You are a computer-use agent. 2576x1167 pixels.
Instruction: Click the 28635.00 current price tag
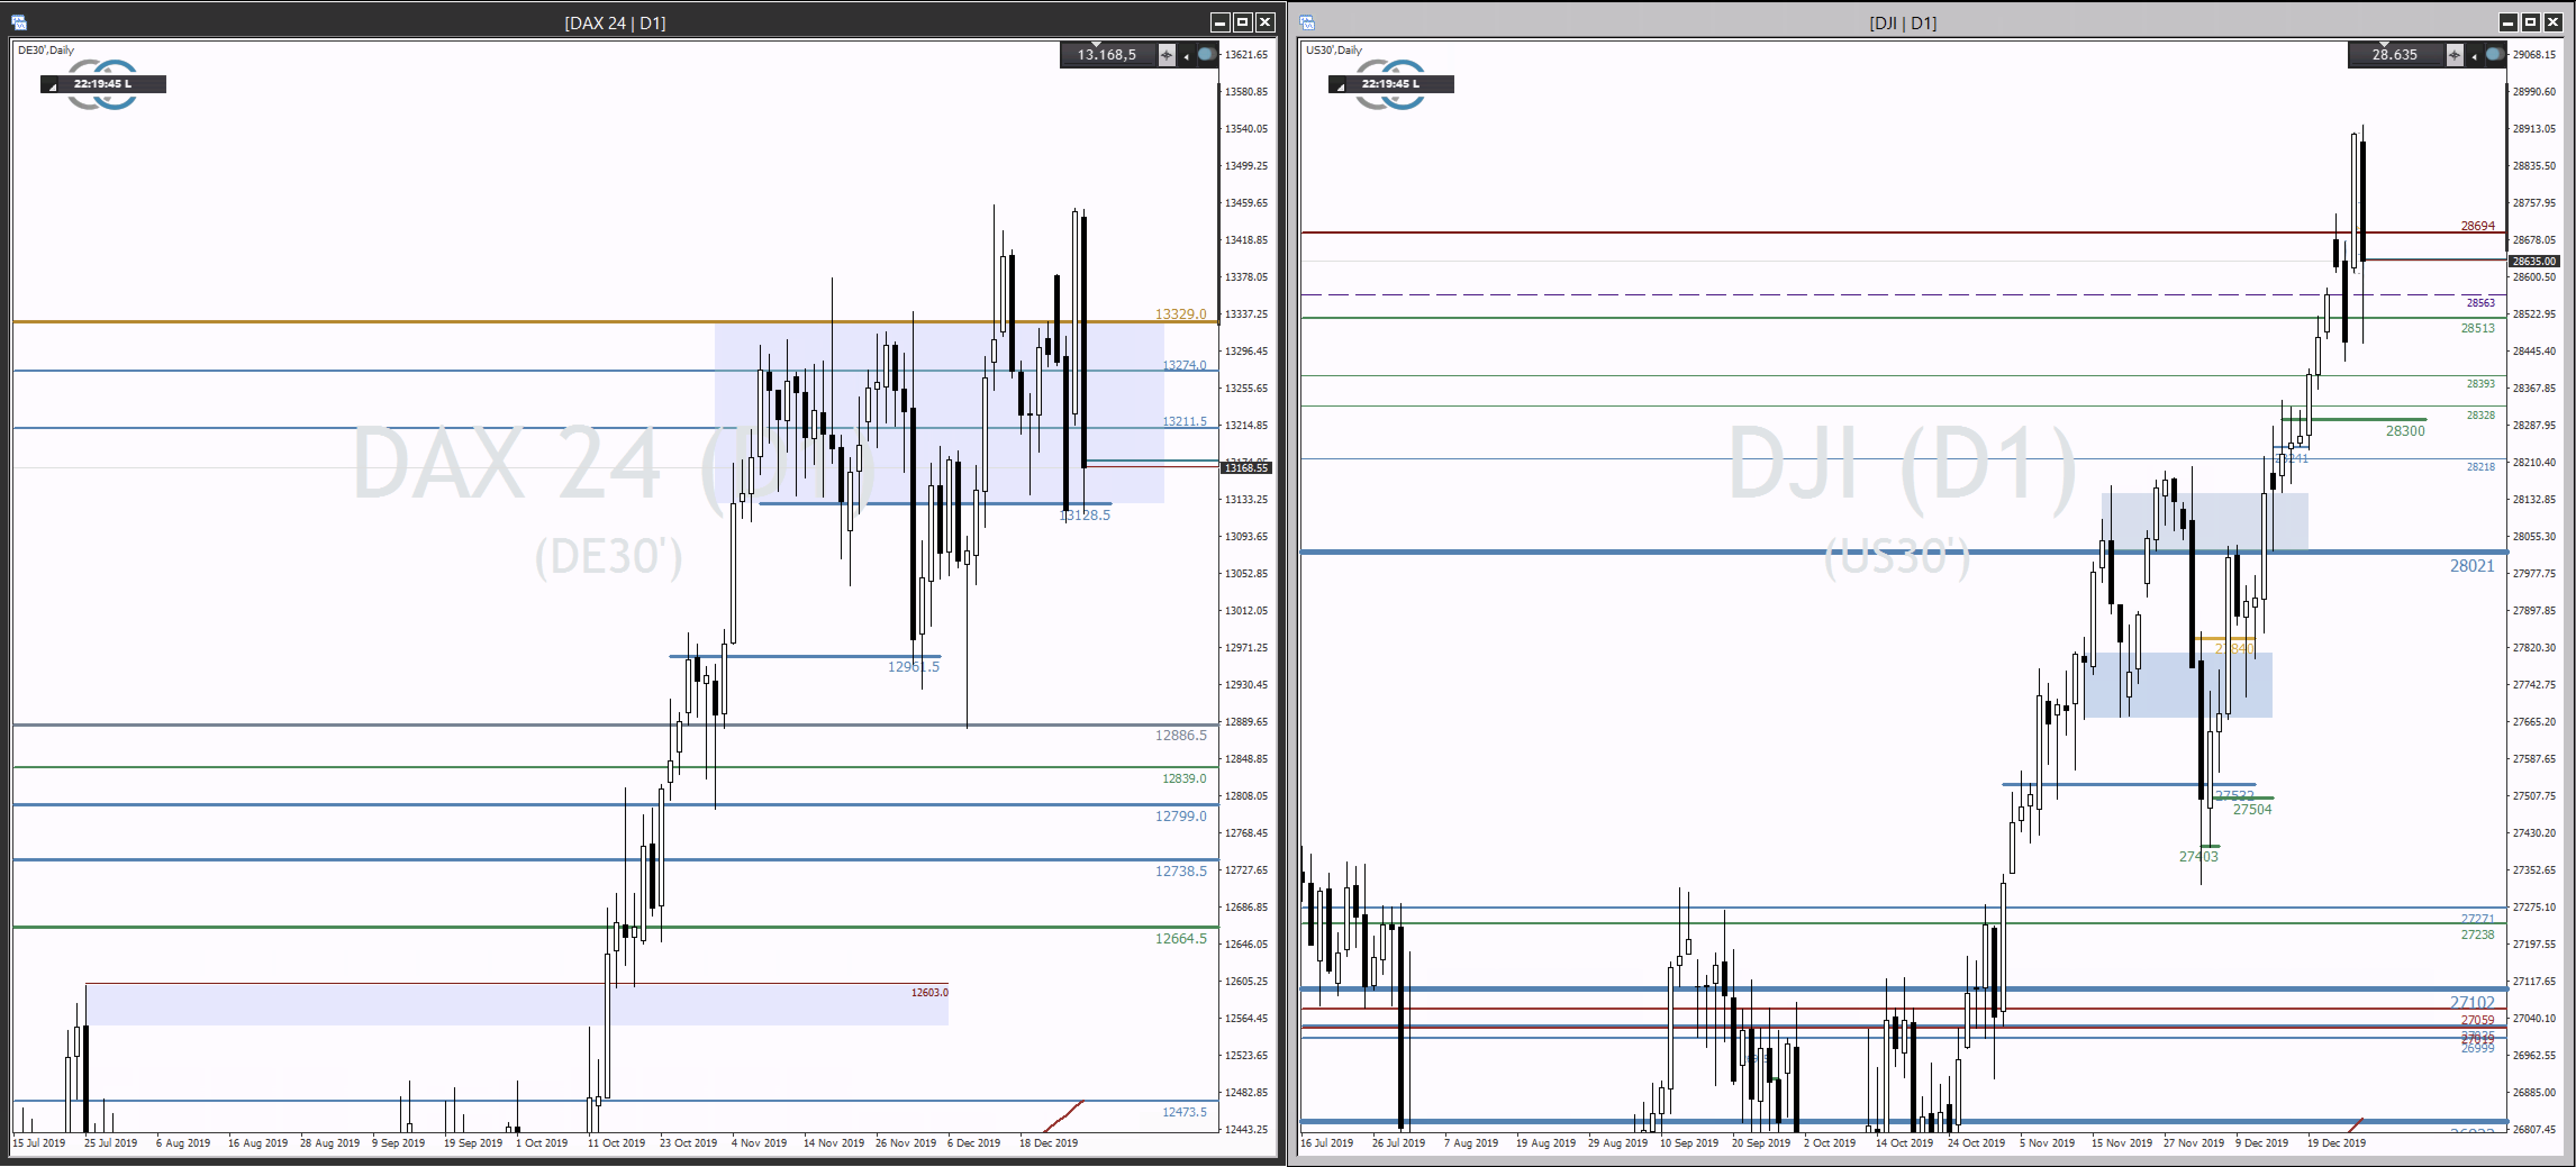click(x=2534, y=261)
